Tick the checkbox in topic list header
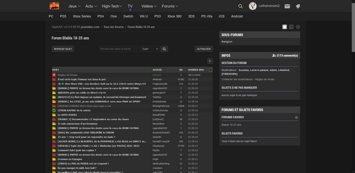Screen dimensions: 355x173 tap(211, 70)
